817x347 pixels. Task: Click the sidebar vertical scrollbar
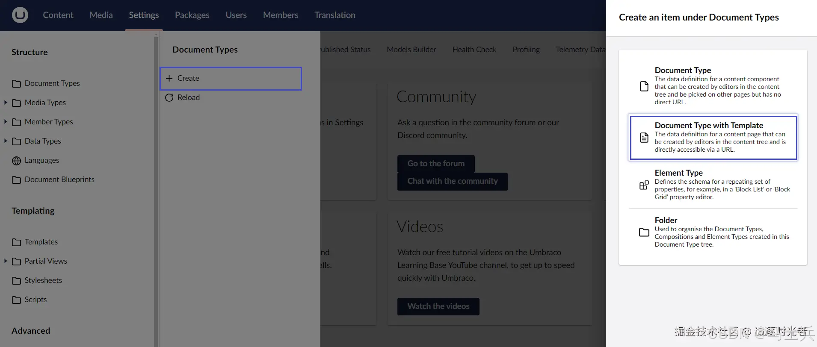click(156, 192)
